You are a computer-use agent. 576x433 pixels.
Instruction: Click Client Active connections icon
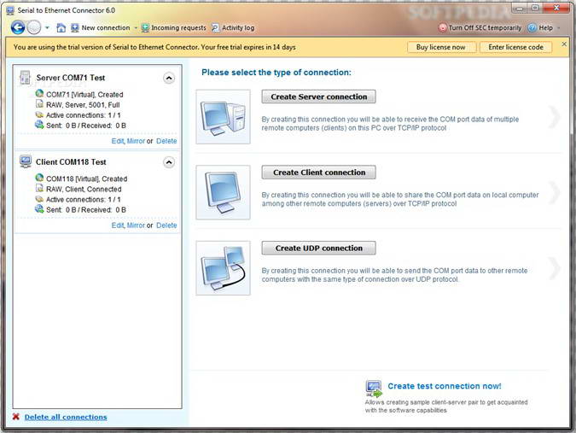(39, 198)
